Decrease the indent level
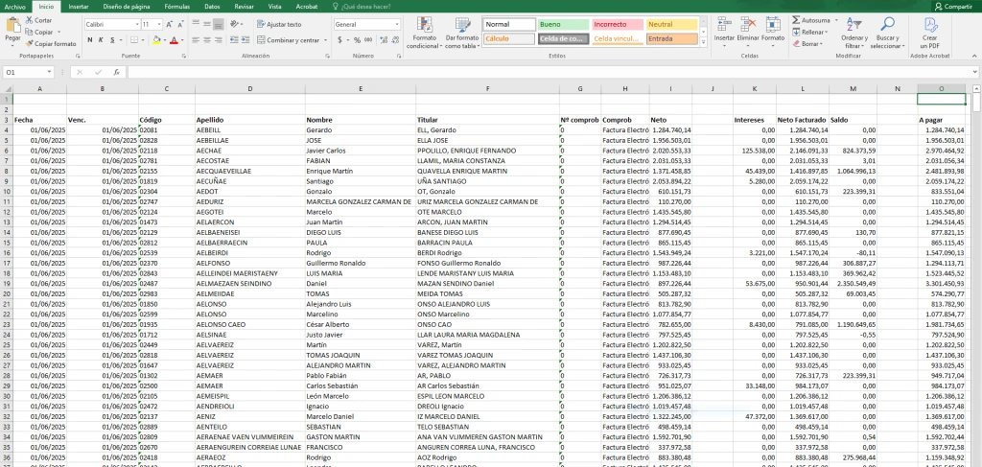 (234, 40)
